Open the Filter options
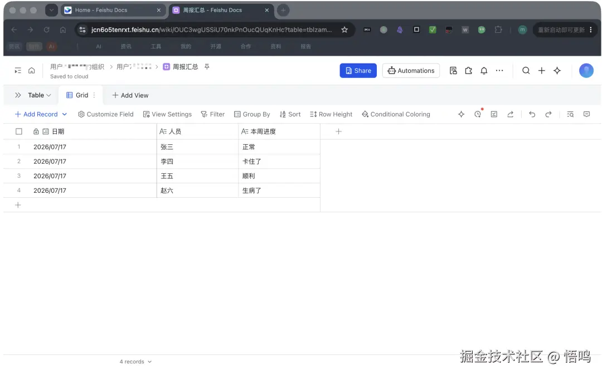This screenshot has width=602, height=375. [x=213, y=114]
